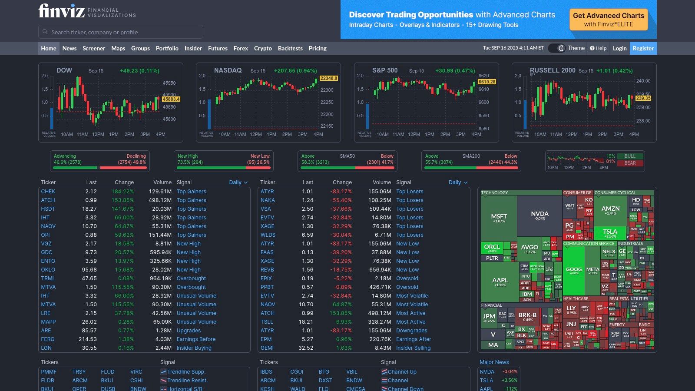Open the TSLL ticker link
The image size is (695, 391).
(x=267, y=322)
